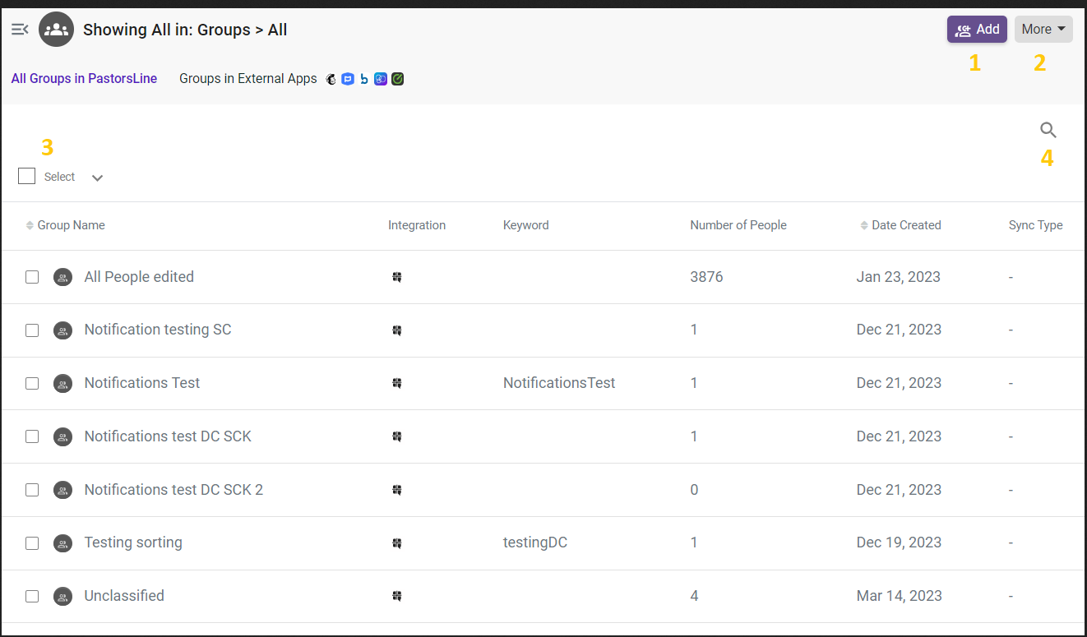The image size is (1087, 637).
Task: Click integration icon in Notifications test DC SCK 2 row
Action: click(396, 490)
